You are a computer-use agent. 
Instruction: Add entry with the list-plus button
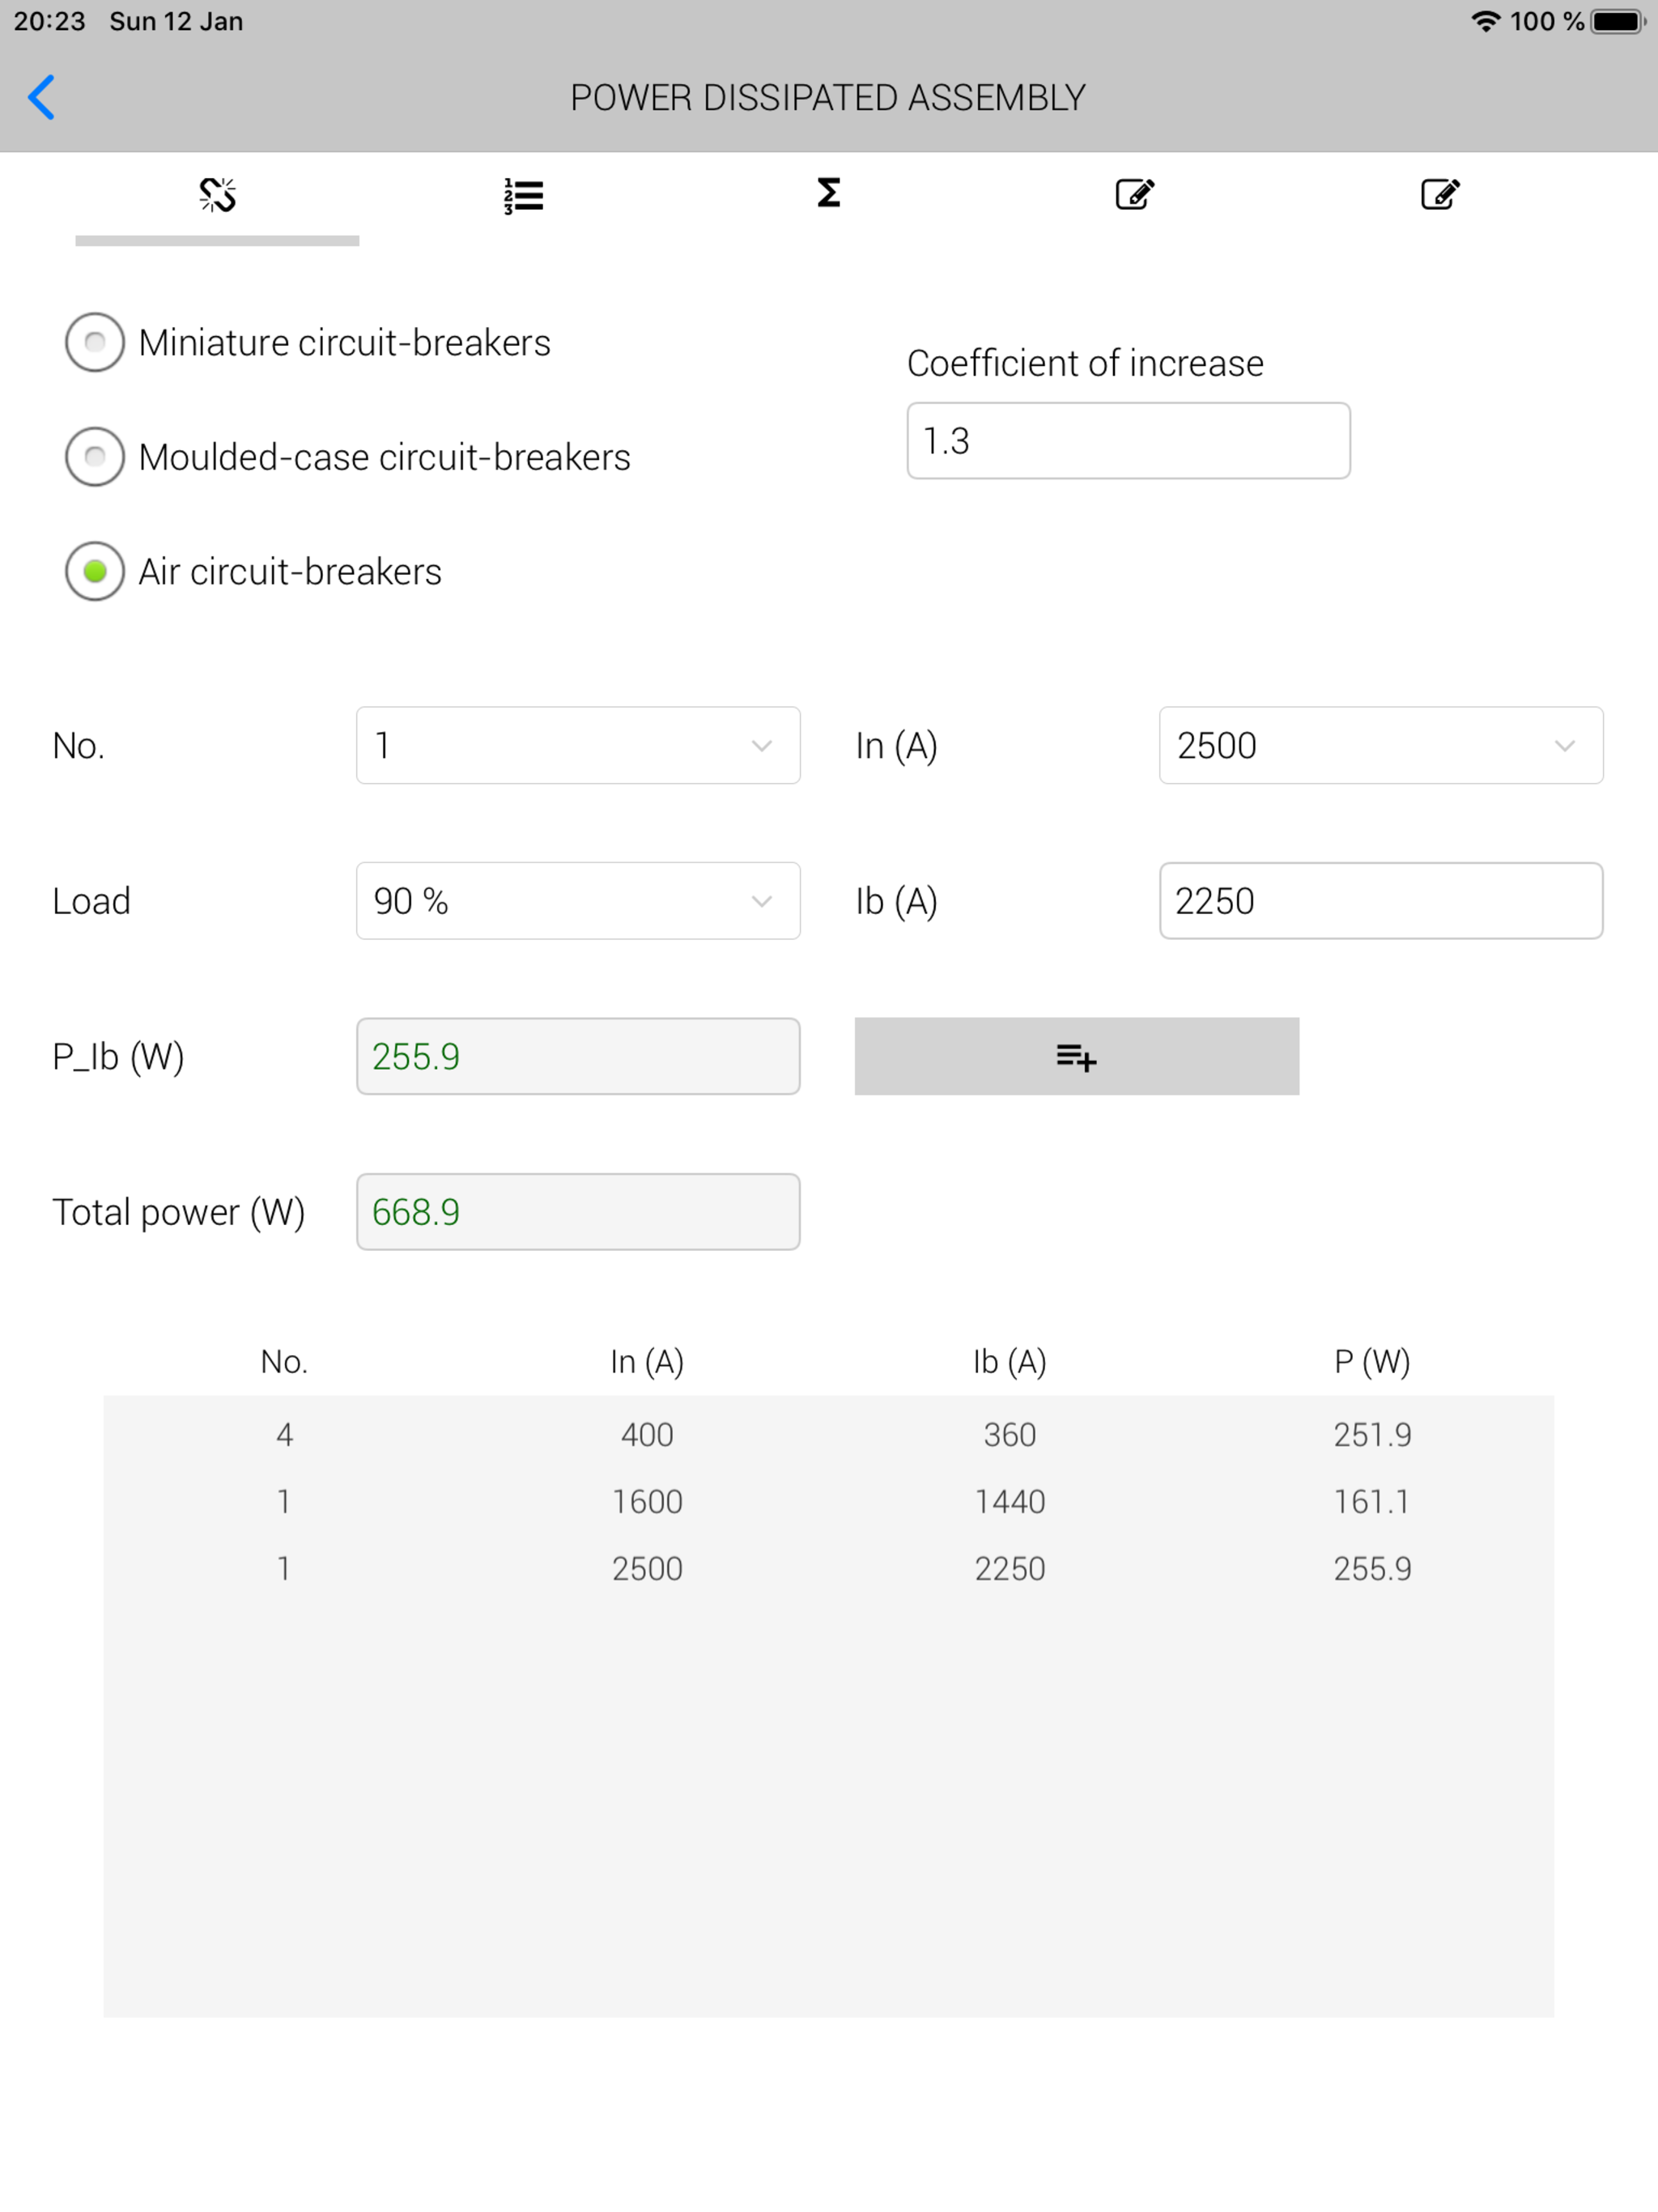coord(1076,1056)
